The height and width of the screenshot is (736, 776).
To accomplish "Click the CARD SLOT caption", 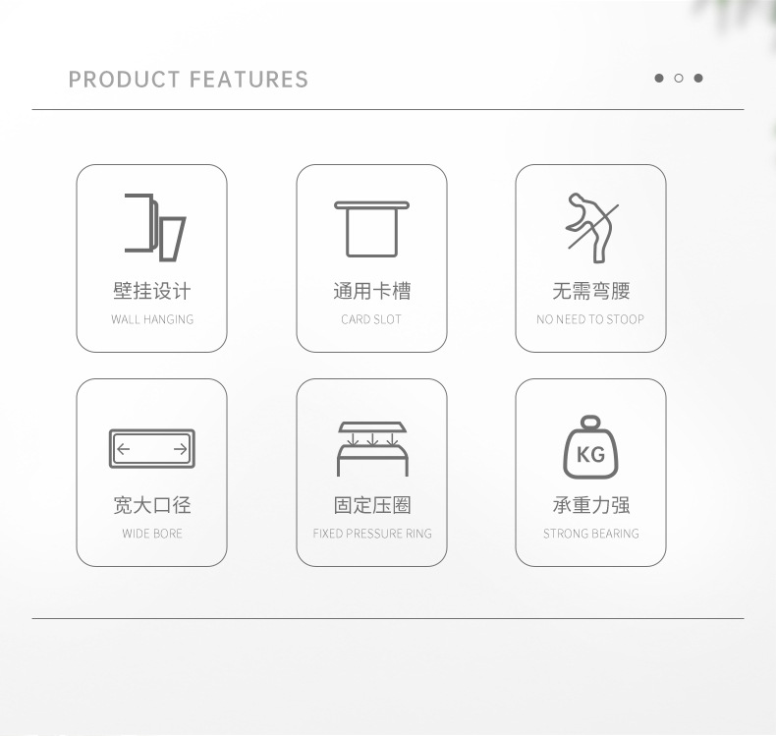I will [371, 319].
